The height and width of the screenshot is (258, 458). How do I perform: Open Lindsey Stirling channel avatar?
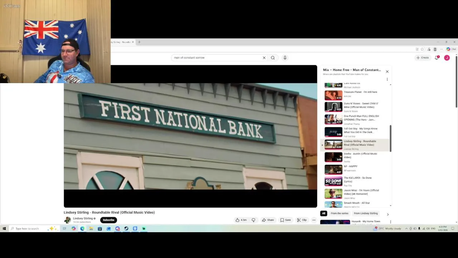[x=67, y=220]
